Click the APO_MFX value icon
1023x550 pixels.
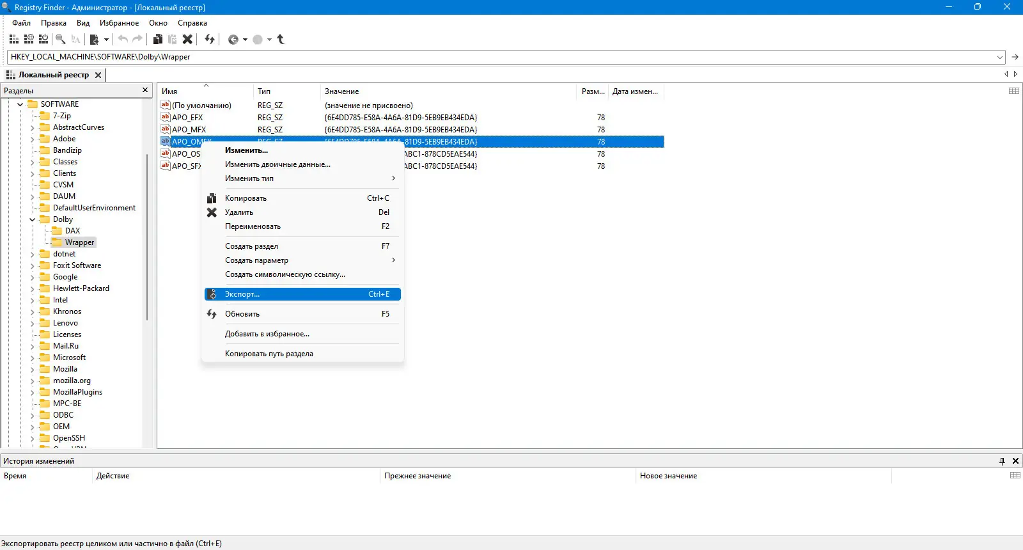coord(165,129)
